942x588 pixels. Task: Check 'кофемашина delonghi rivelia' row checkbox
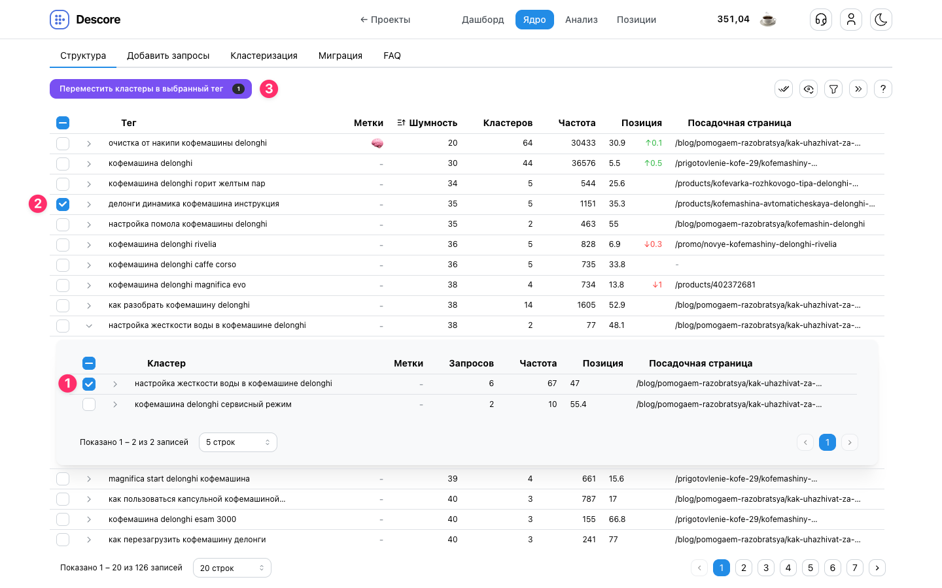click(x=63, y=244)
